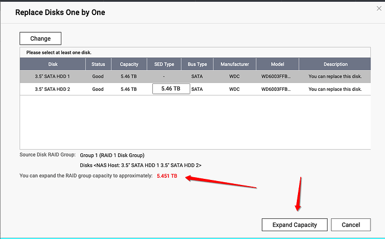Click the Good status of HDD 1
The image size is (385, 239).
click(x=98, y=76)
